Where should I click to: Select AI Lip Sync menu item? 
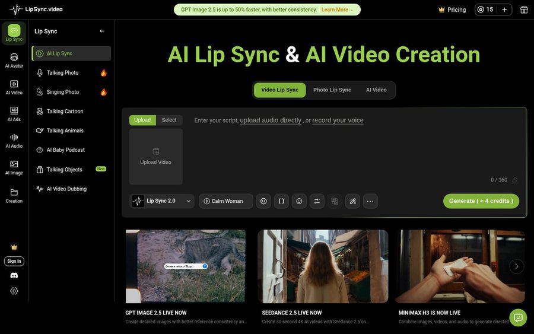coord(72,53)
